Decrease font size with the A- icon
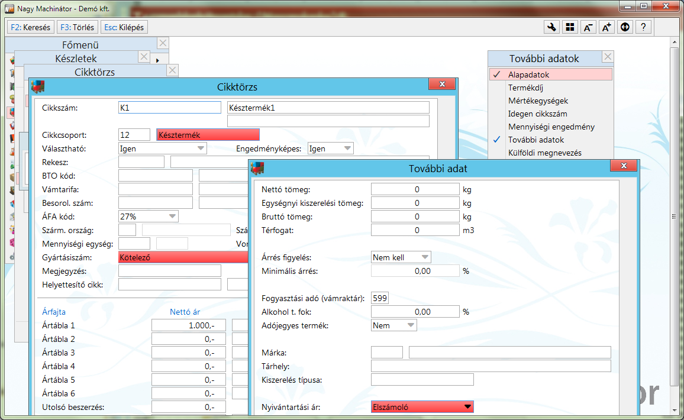The image size is (684, 420). [588, 27]
